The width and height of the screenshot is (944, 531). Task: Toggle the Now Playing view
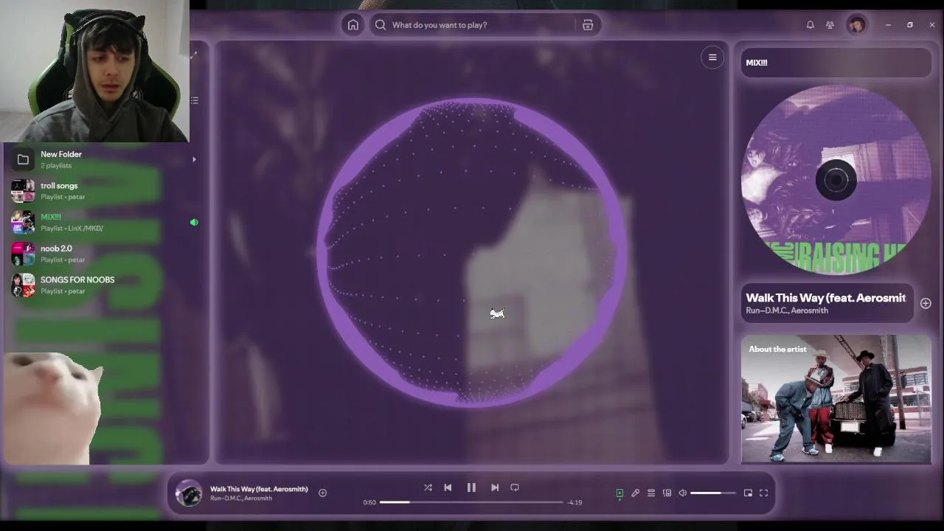[x=619, y=493]
